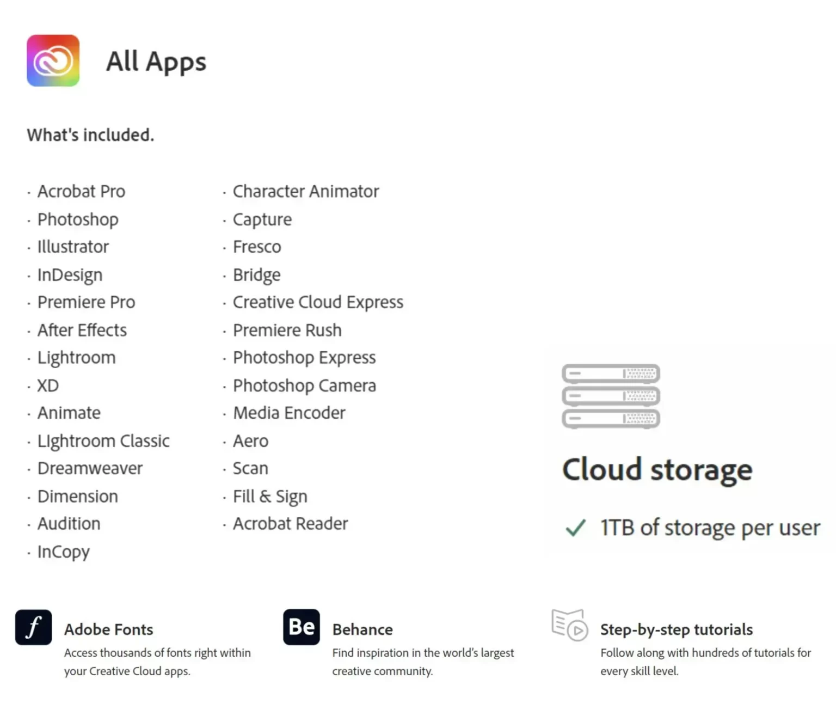Click the green storage checkmark

(575, 528)
